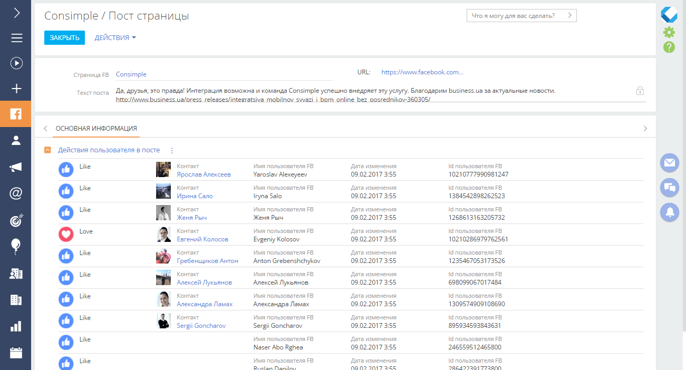This screenshot has width=686, height=370.
Task: Open contact Гребенщиков Антон
Action: [x=207, y=261]
